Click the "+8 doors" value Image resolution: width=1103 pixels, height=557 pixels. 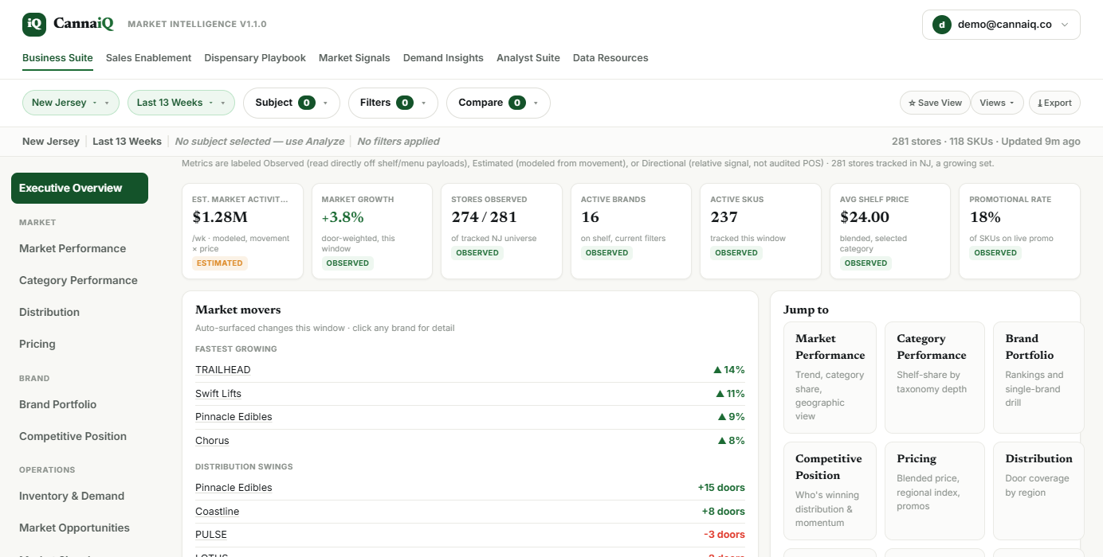(724, 512)
